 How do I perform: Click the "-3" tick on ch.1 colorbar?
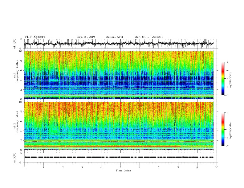pyautogui.click(x=227, y=62)
